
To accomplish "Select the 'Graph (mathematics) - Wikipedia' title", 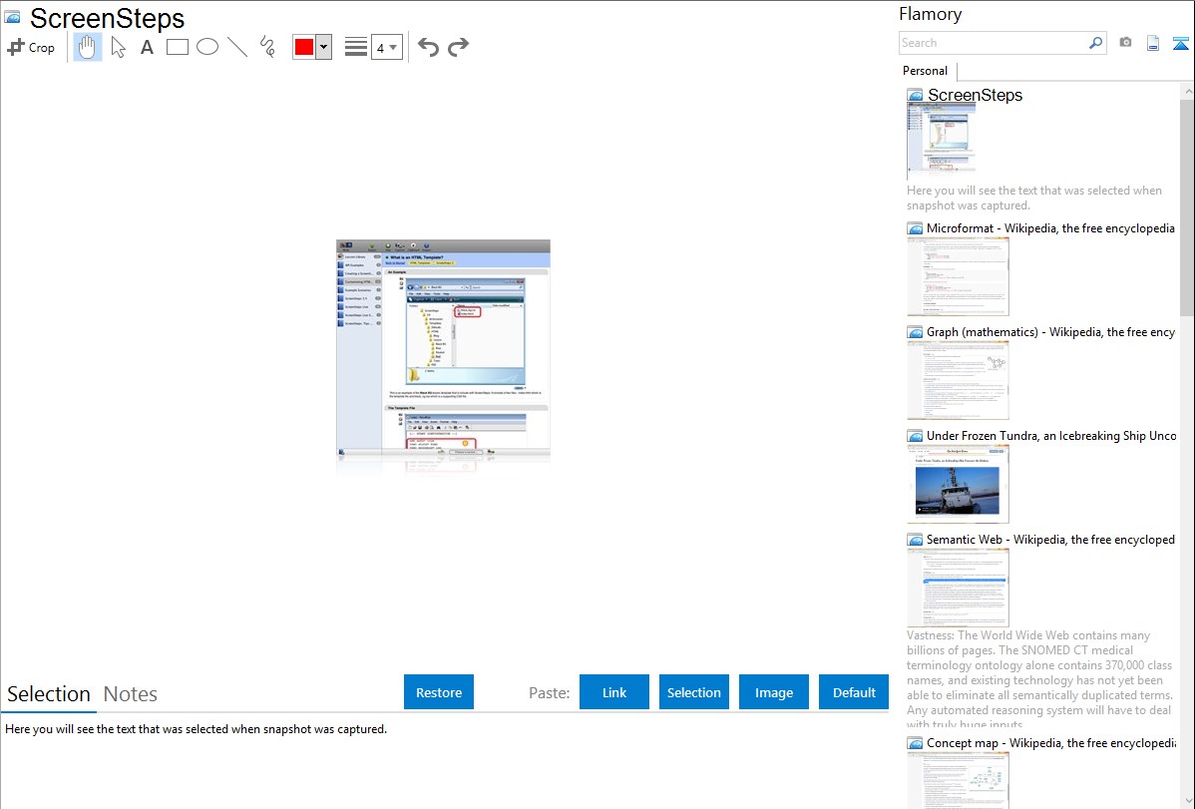I will 1051,332.
